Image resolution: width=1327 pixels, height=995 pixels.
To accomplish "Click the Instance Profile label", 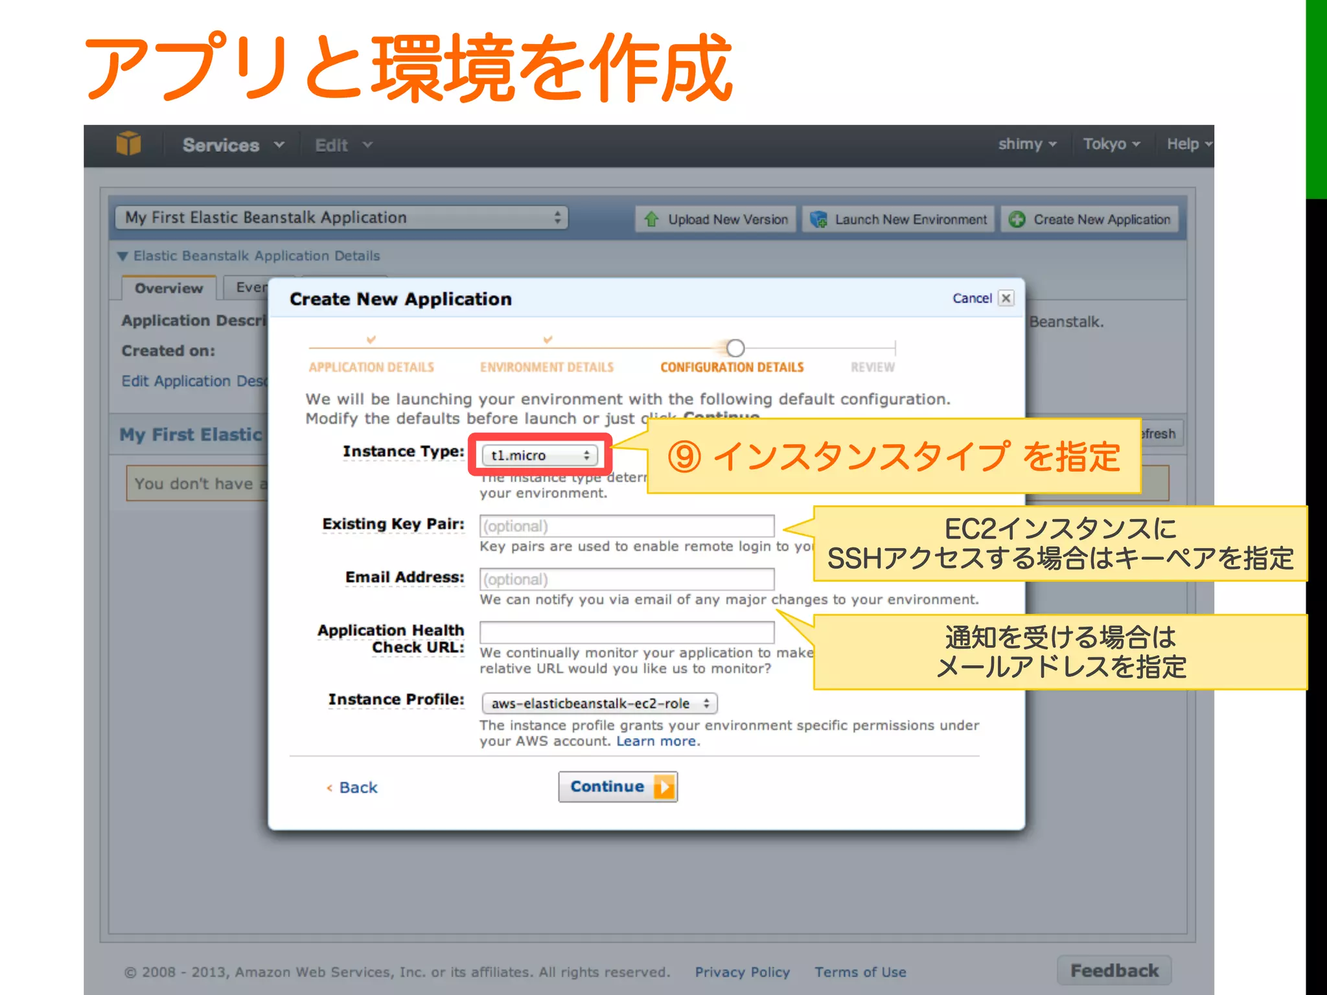I will click(396, 700).
